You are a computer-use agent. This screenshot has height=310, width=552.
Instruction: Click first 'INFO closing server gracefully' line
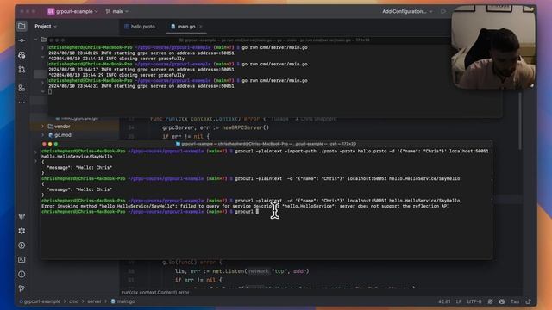[x=116, y=59]
